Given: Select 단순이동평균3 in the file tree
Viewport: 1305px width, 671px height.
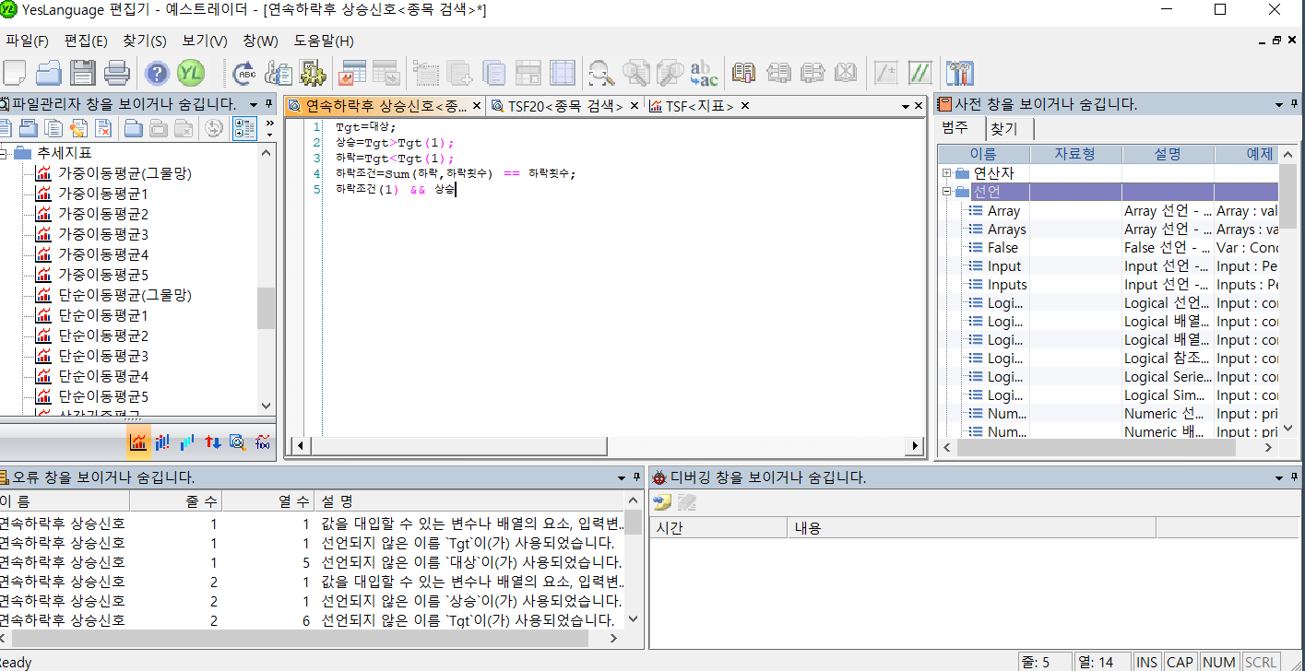Looking at the screenshot, I should 103,356.
